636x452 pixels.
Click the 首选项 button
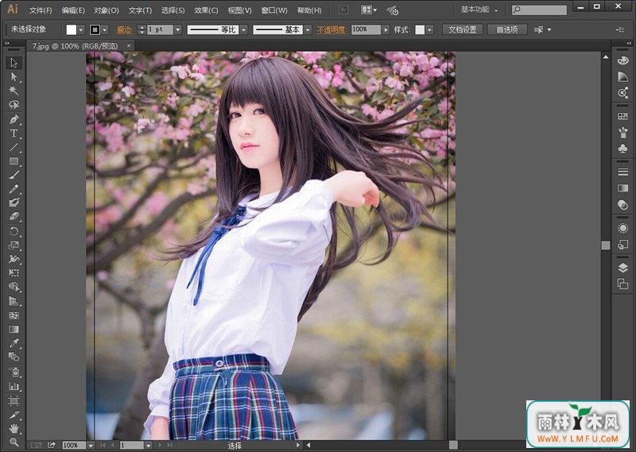[507, 29]
